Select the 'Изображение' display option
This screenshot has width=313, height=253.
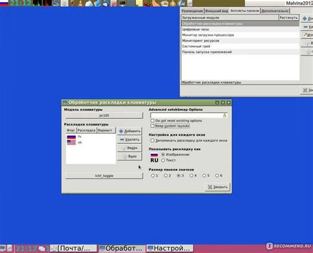coord(163,155)
